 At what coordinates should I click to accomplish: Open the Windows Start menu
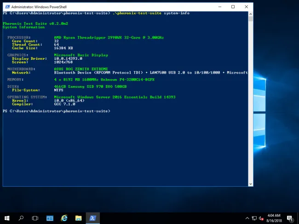coord(7,218)
